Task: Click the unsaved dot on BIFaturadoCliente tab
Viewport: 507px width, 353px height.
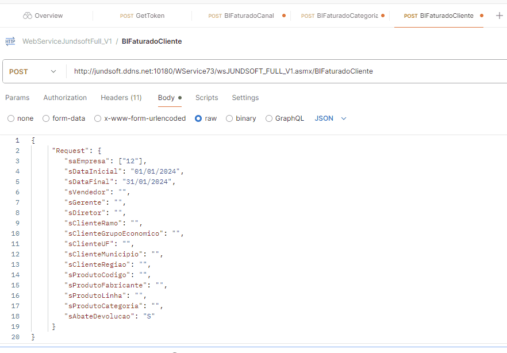Action: tap(482, 16)
